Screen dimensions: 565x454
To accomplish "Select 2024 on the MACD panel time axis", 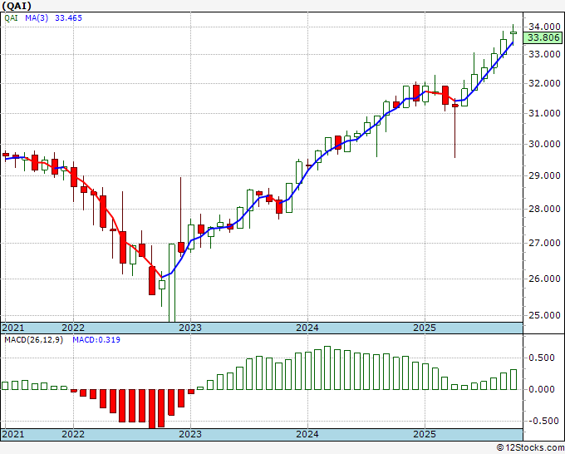I will pyautogui.click(x=307, y=434).
